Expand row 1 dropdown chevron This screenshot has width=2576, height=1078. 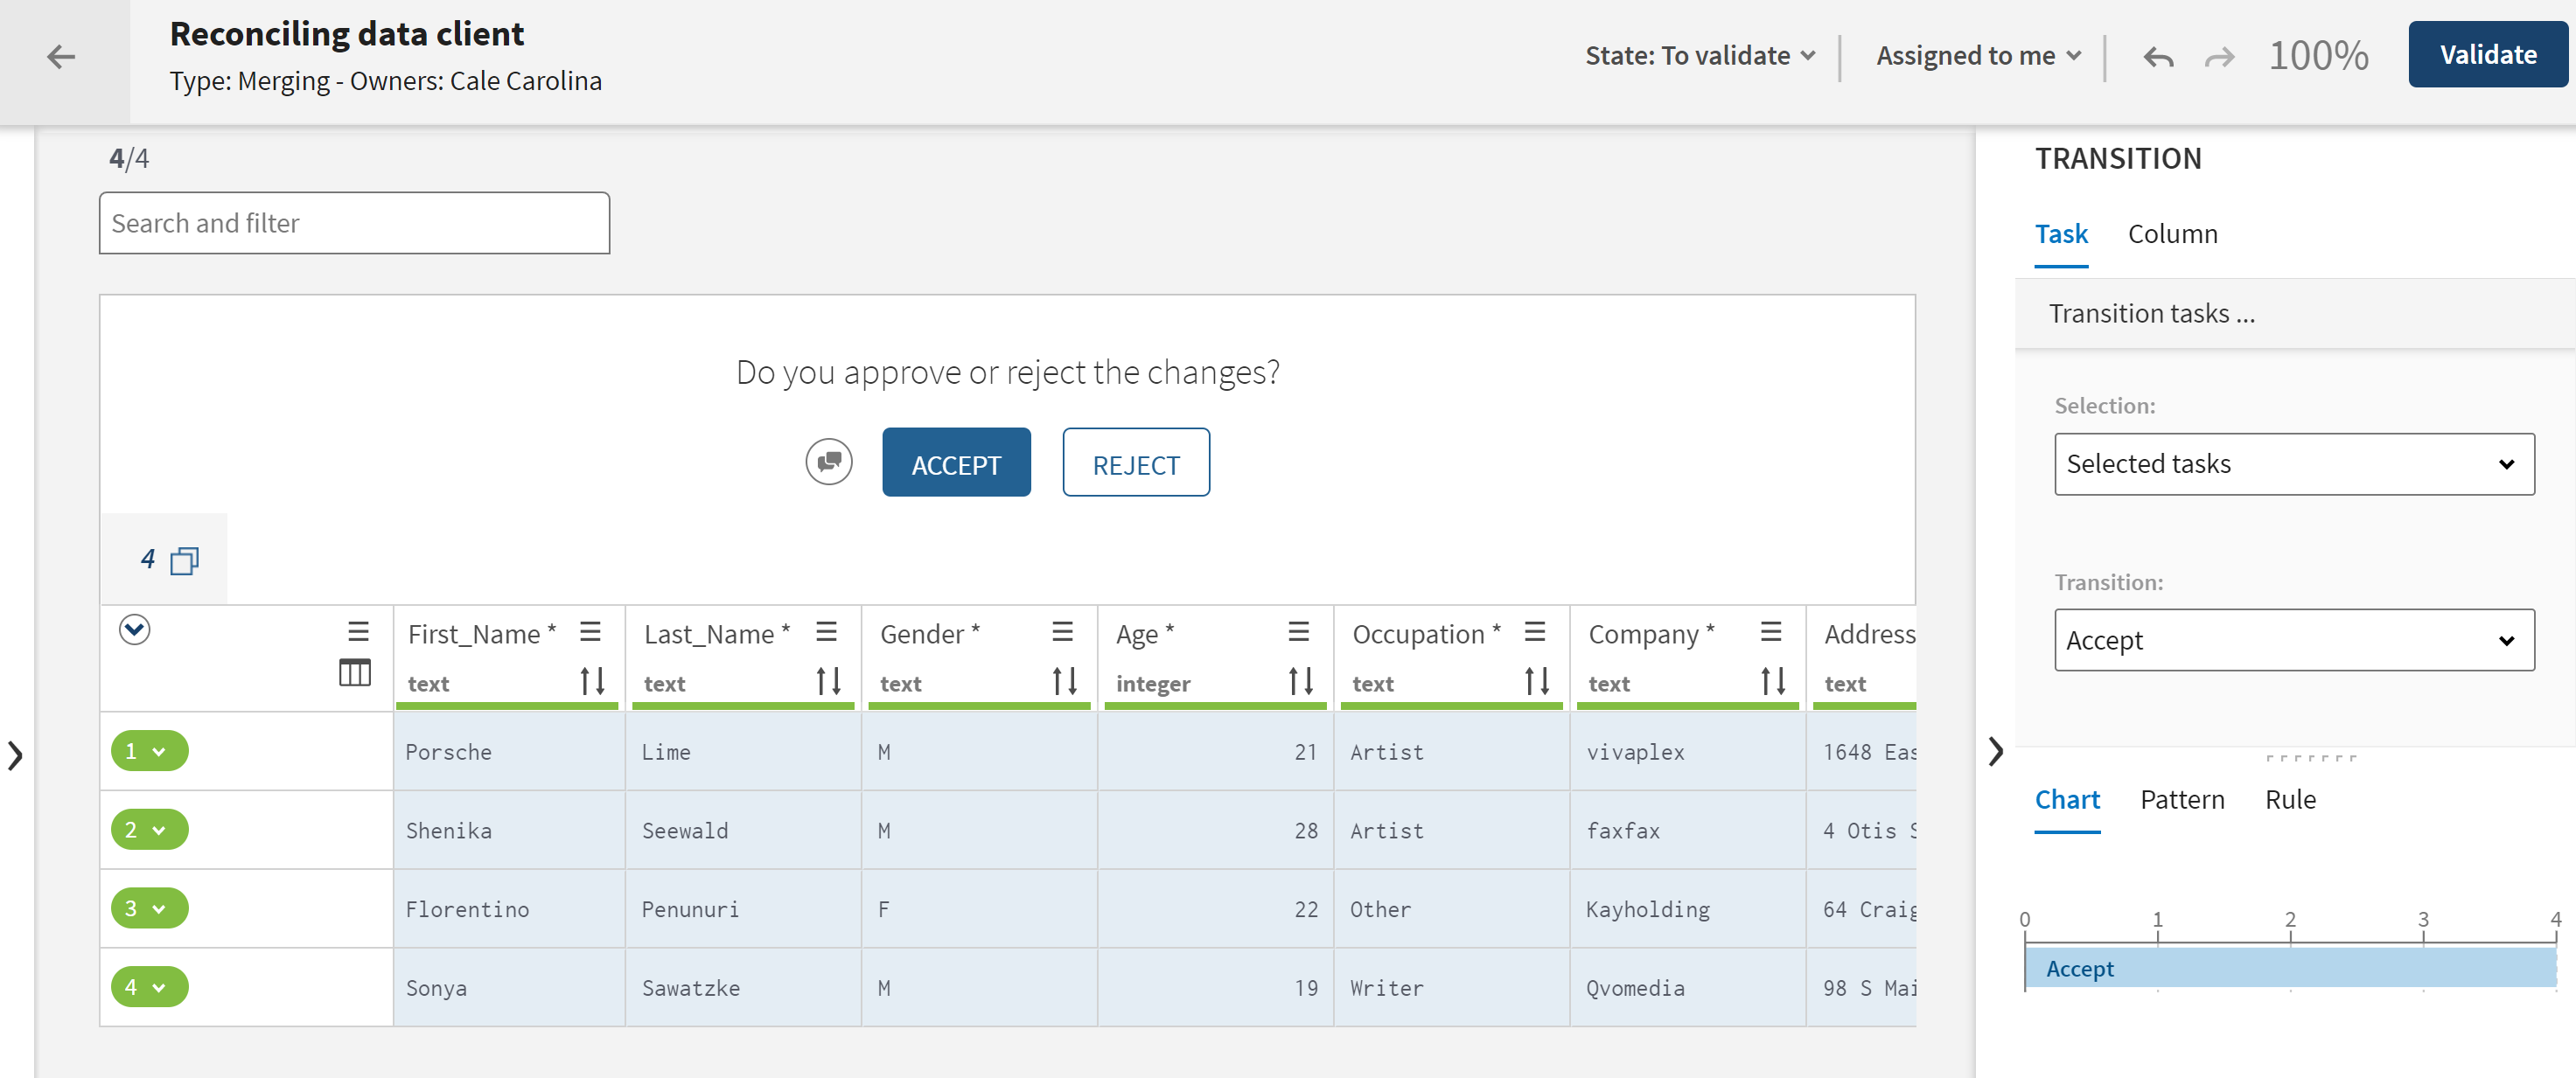point(157,751)
